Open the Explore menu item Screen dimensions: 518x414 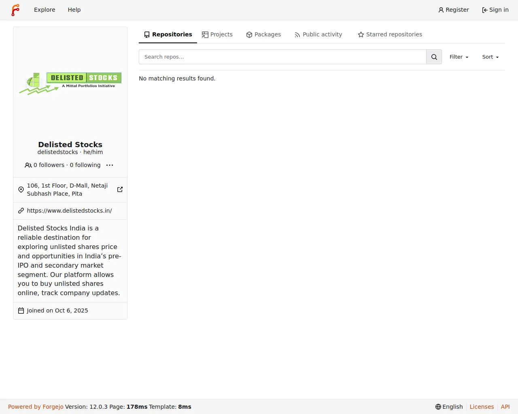tap(45, 10)
